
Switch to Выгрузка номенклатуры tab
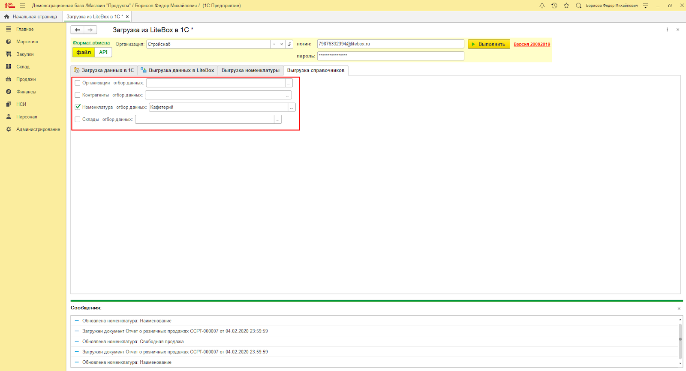click(250, 70)
